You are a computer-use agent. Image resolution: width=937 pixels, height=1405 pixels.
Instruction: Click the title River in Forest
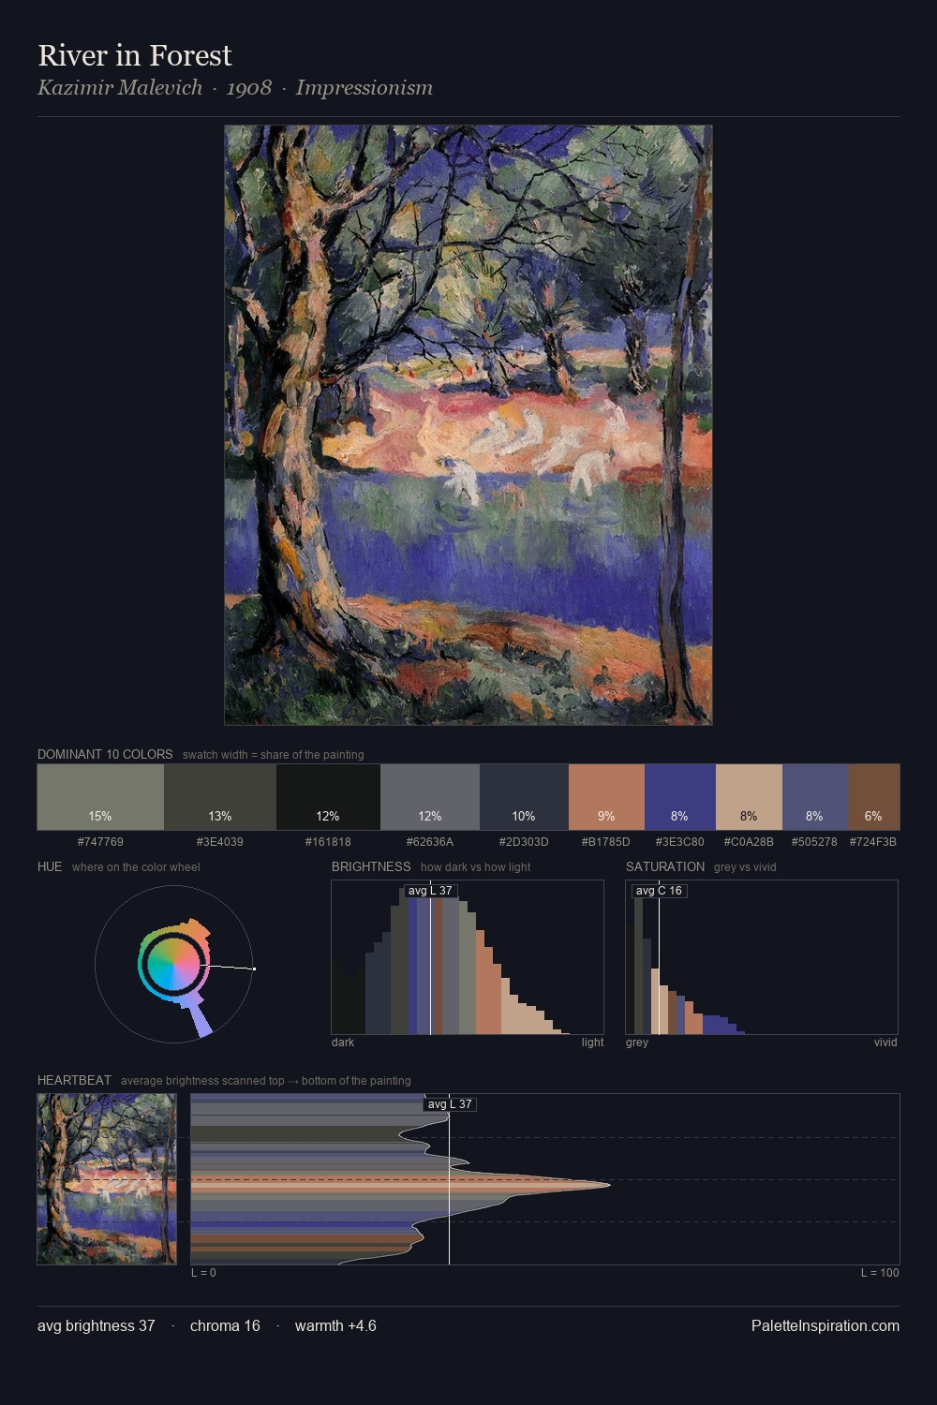coord(135,55)
